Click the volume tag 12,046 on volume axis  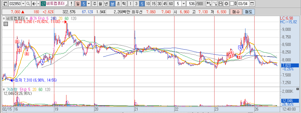[290, 101]
